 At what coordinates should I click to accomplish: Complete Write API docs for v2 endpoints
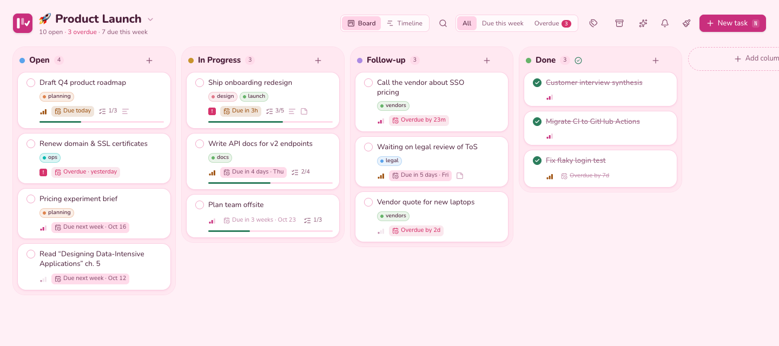coord(200,144)
